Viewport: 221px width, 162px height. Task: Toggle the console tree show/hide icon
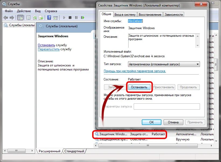[x=20, y=18]
